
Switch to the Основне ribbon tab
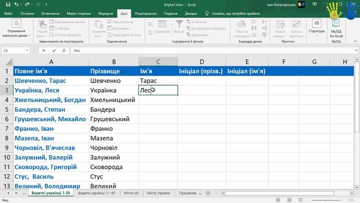click(27, 14)
